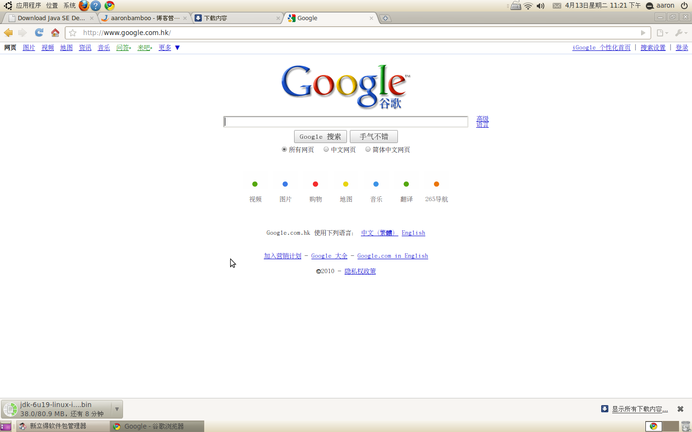Click the Google 谷歌浏览器 taskbar button
Screen dimensions: 692x432
coord(157,426)
